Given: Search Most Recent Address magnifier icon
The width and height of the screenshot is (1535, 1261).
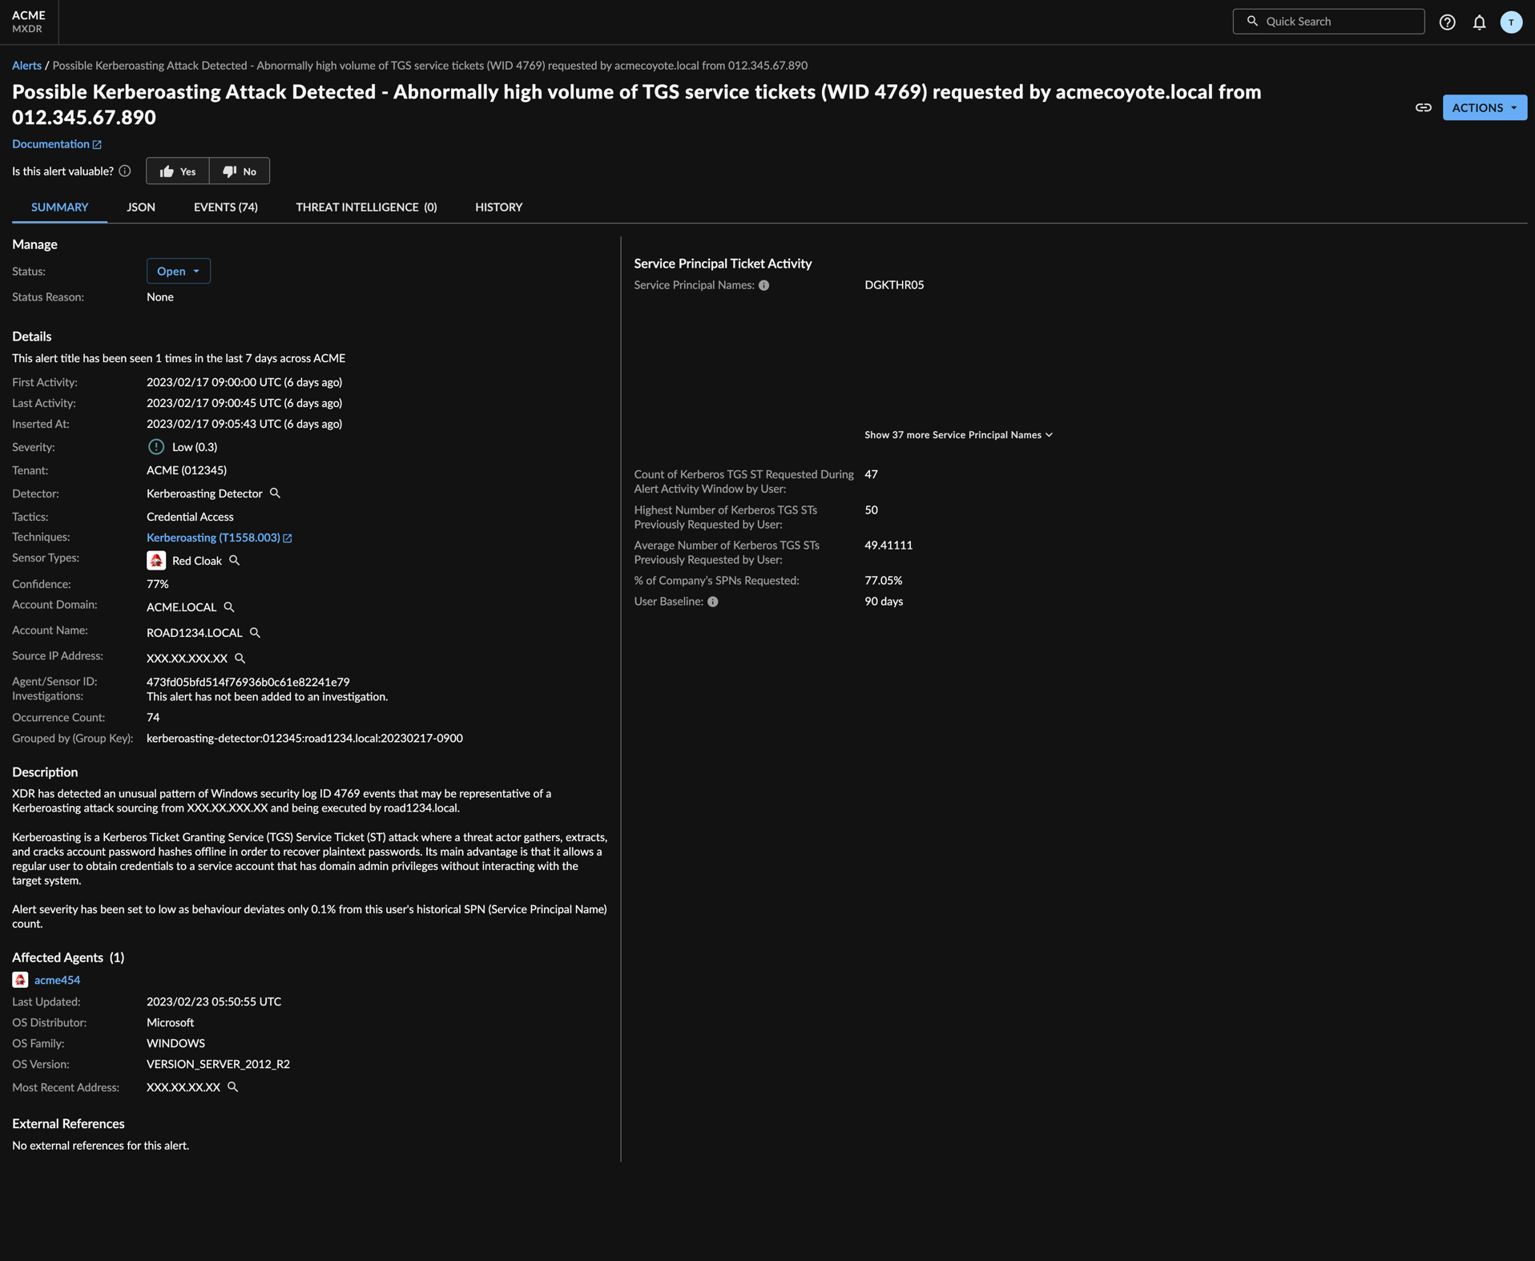Looking at the screenshot, I should (x=232, y=1087).
